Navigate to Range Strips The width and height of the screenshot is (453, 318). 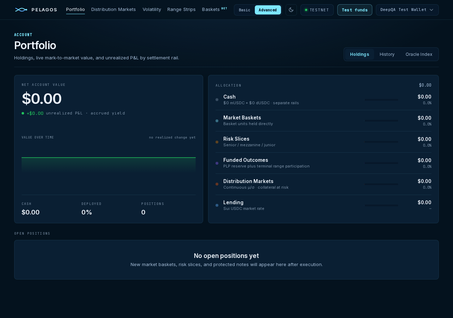pyautogui.click(x=182, y=10)
